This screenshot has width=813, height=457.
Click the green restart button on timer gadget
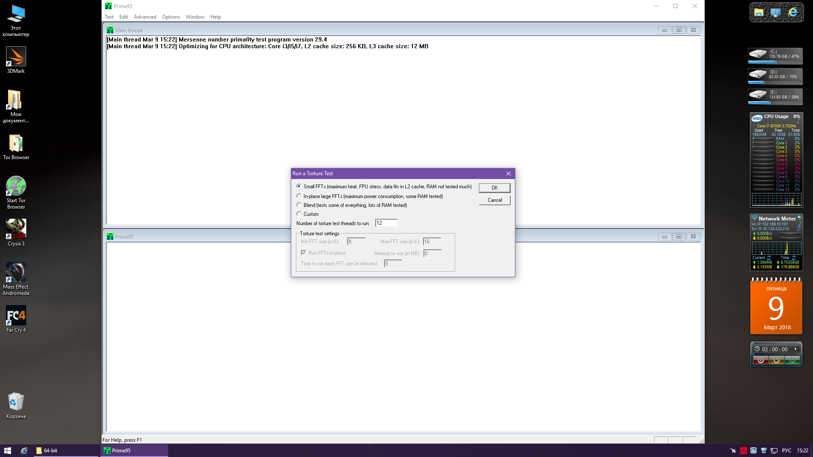[792, 360]
